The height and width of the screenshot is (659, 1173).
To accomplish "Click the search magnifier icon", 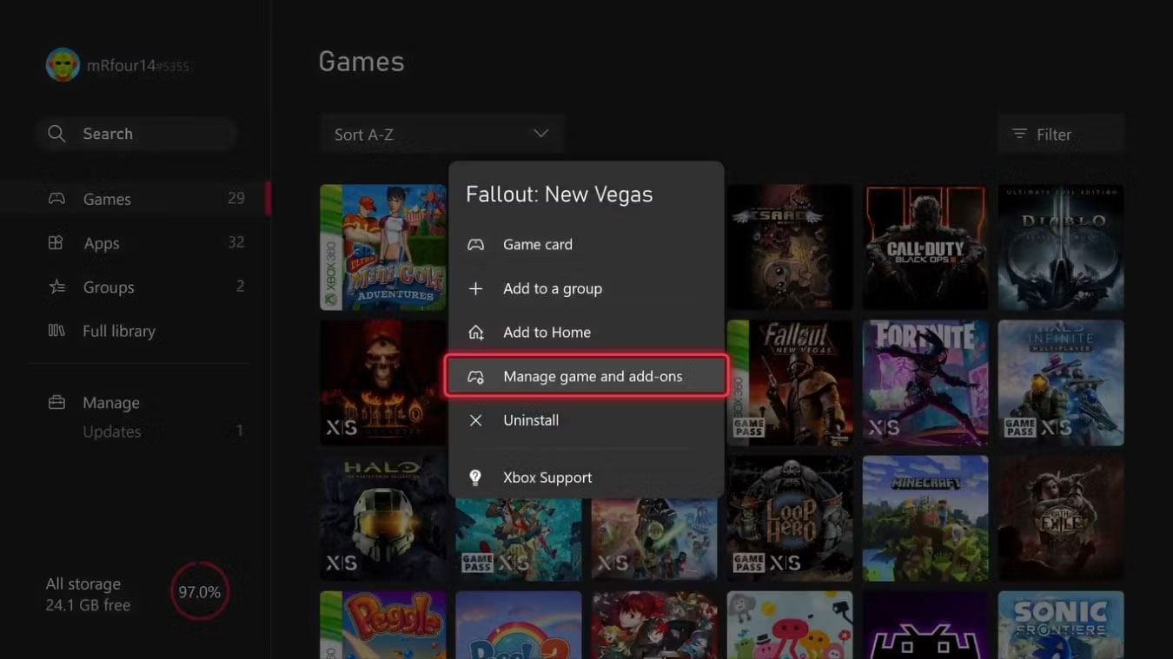I will click(56, 134).
